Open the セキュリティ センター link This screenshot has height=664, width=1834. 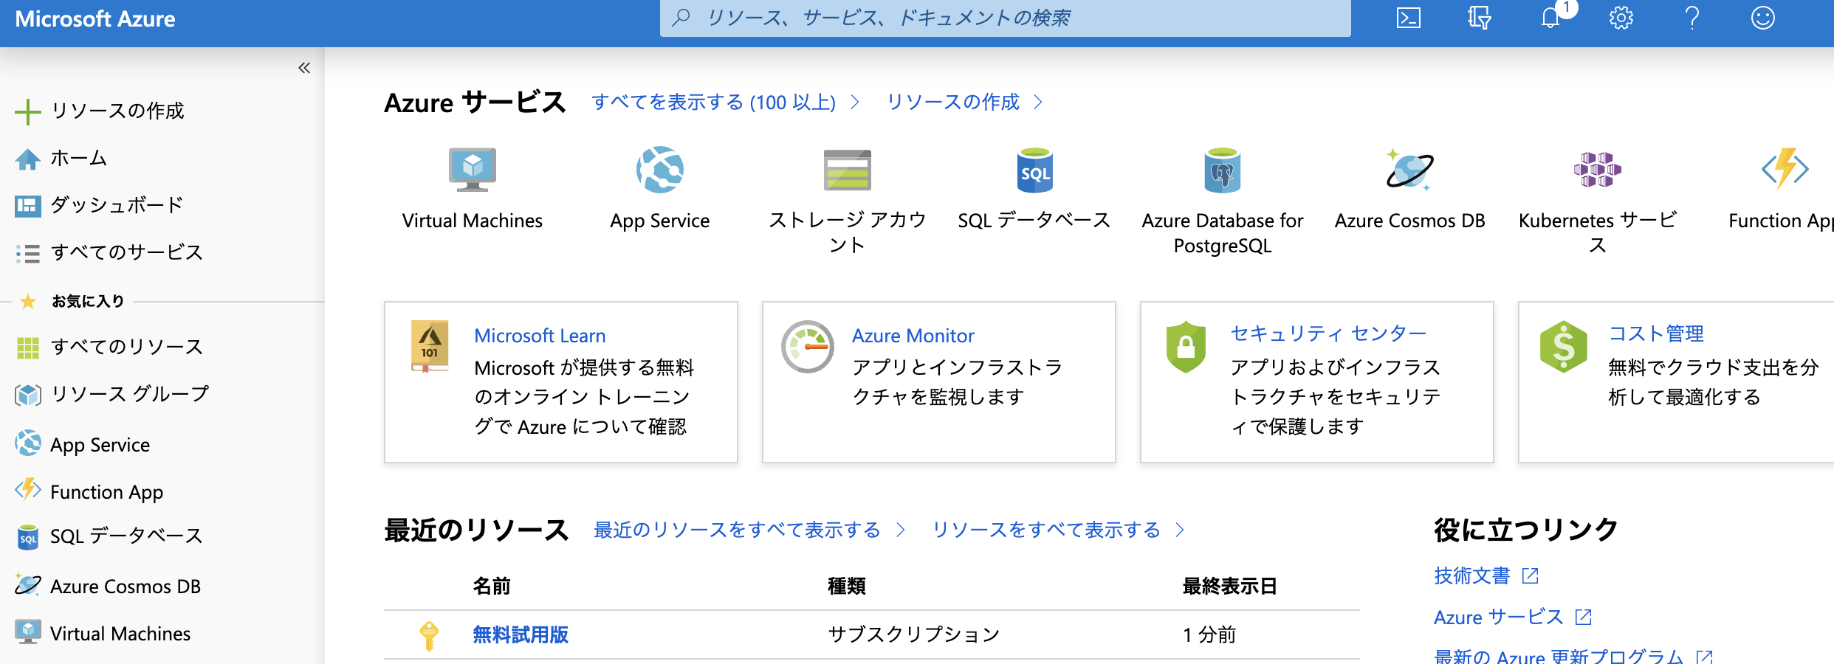(1329, 333)
